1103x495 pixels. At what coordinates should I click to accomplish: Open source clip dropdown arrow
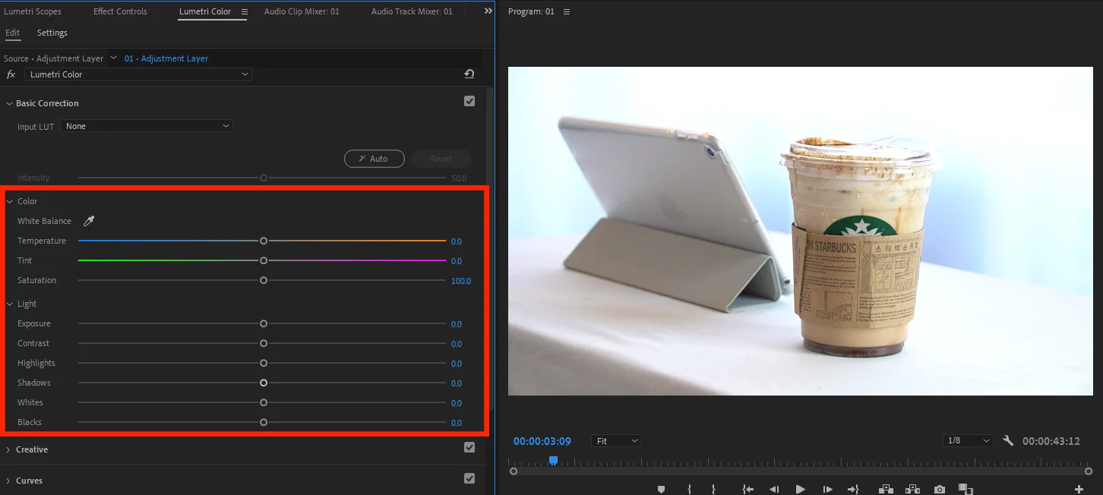tap(114, 58)
